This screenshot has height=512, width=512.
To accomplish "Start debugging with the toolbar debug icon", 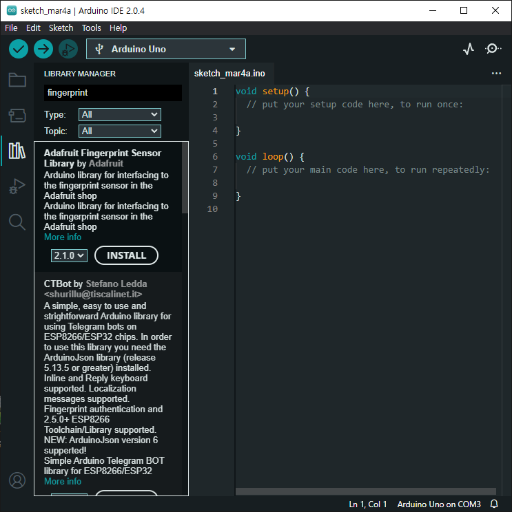I will point(68,49).
